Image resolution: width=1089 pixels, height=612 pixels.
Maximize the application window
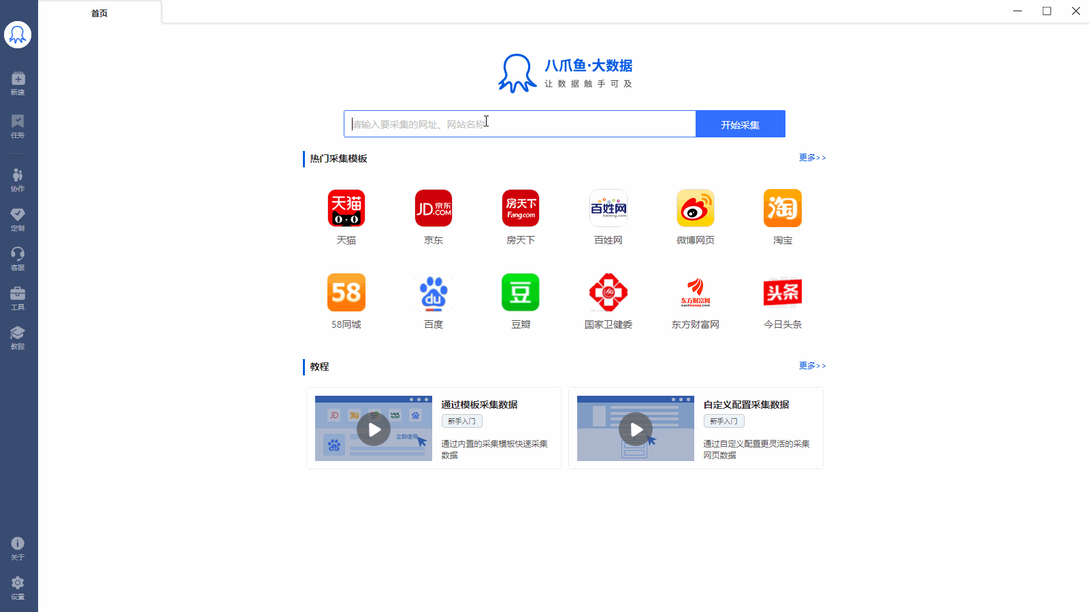[1047, 11]
